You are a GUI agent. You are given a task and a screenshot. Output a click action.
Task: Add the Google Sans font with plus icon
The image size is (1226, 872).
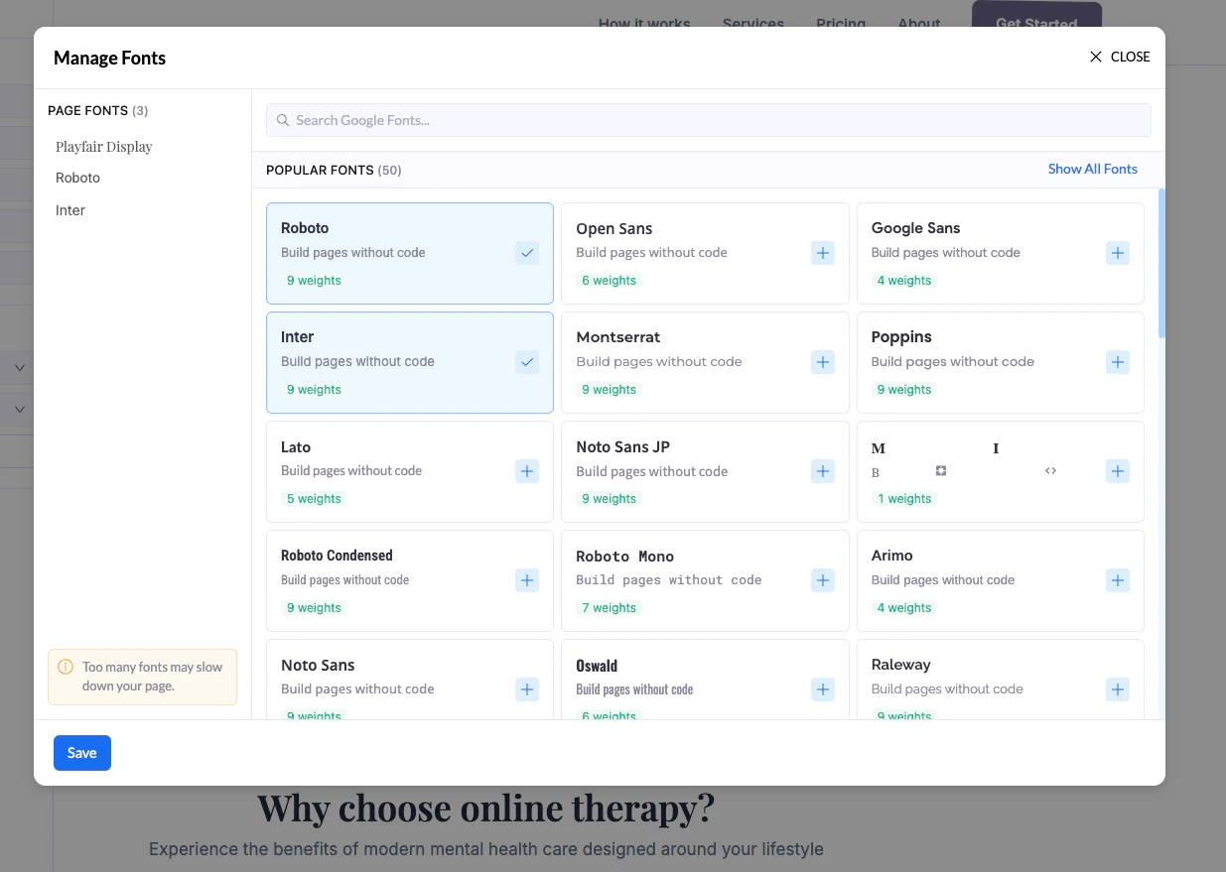coord(1118,253)
